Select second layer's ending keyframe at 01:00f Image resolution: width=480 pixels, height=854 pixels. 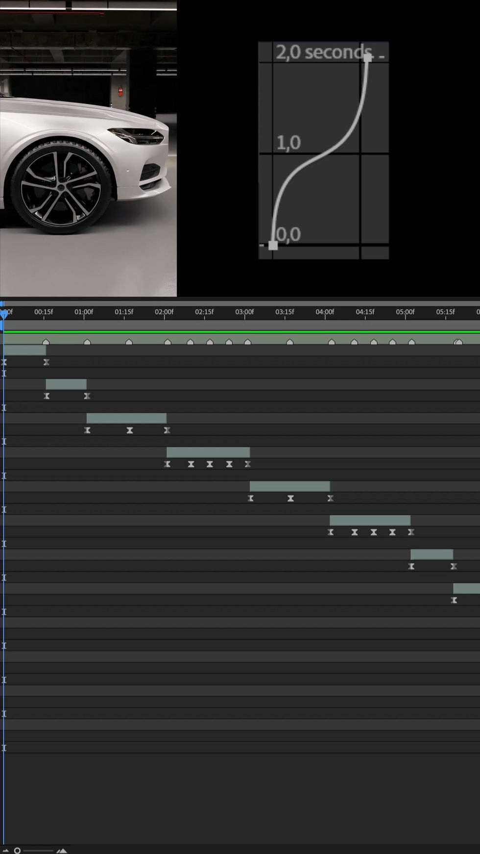tap(87, 396)
